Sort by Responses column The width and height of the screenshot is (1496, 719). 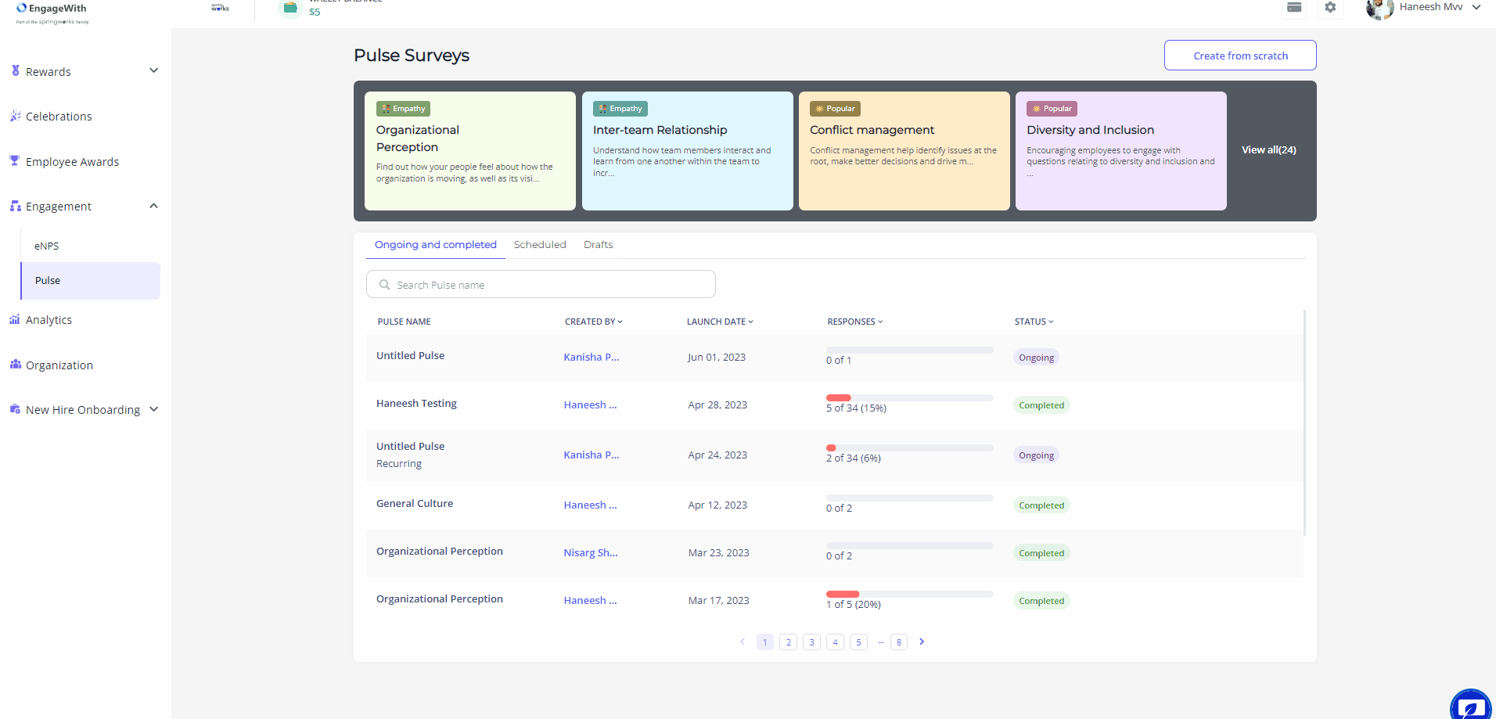coord(855,322)
